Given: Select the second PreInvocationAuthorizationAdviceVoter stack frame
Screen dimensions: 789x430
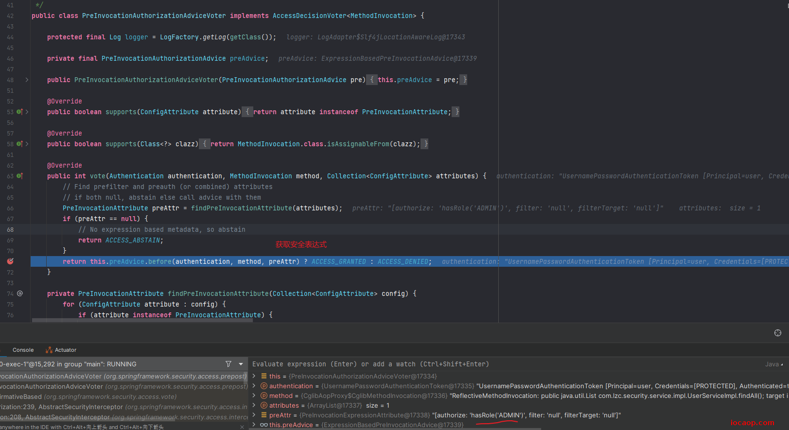Looking at the screenshot, I should coord(124,386).
